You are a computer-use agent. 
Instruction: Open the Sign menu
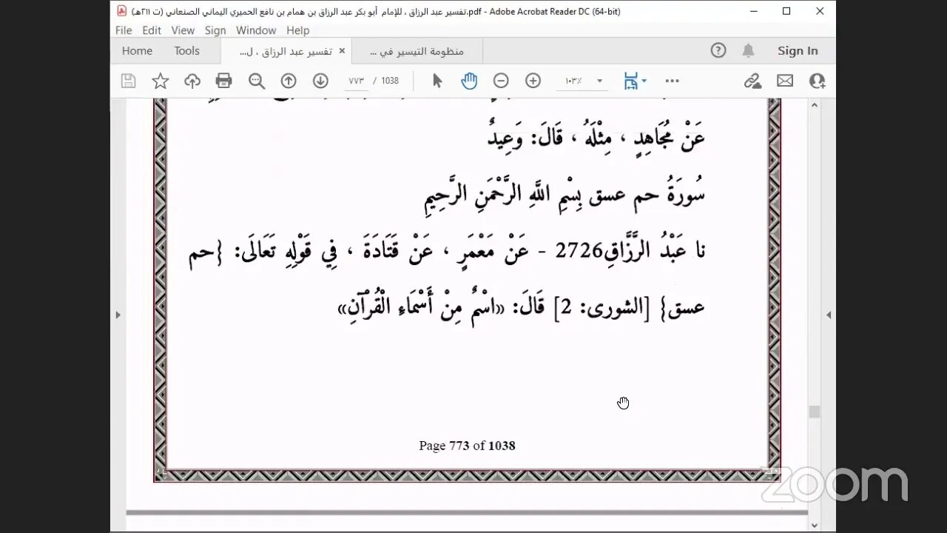(x=215, y=30)
